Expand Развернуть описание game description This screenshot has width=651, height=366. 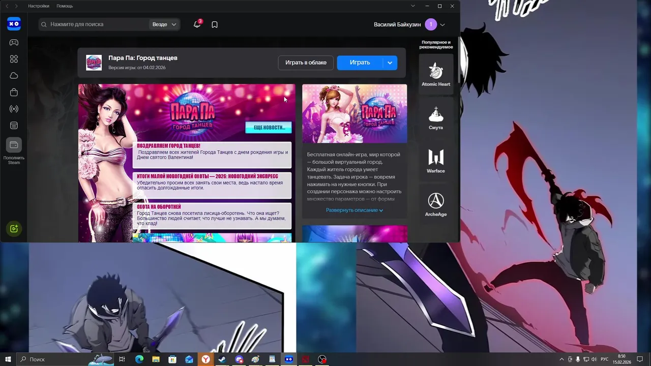[x=354, y=210]
